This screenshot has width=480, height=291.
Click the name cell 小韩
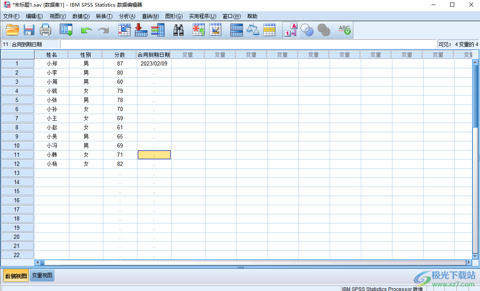point(52,155)
